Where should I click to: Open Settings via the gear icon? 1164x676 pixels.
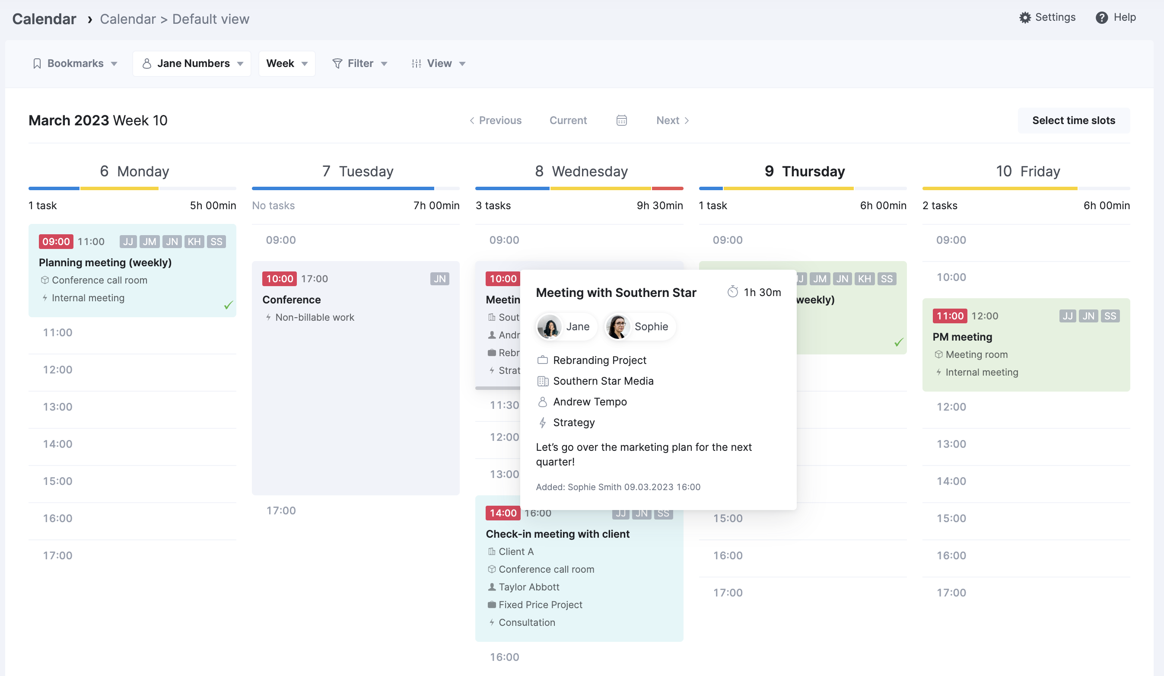point(1025,17)
